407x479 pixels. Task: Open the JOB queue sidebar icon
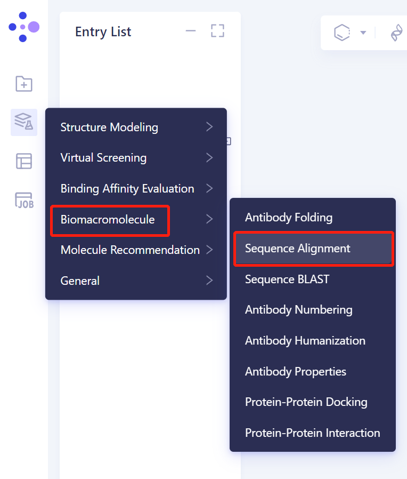[23, 199]
